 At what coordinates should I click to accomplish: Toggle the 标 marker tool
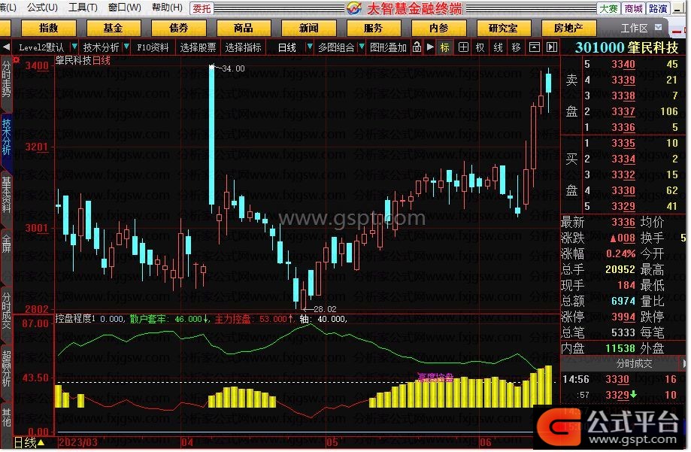(445, 47)
